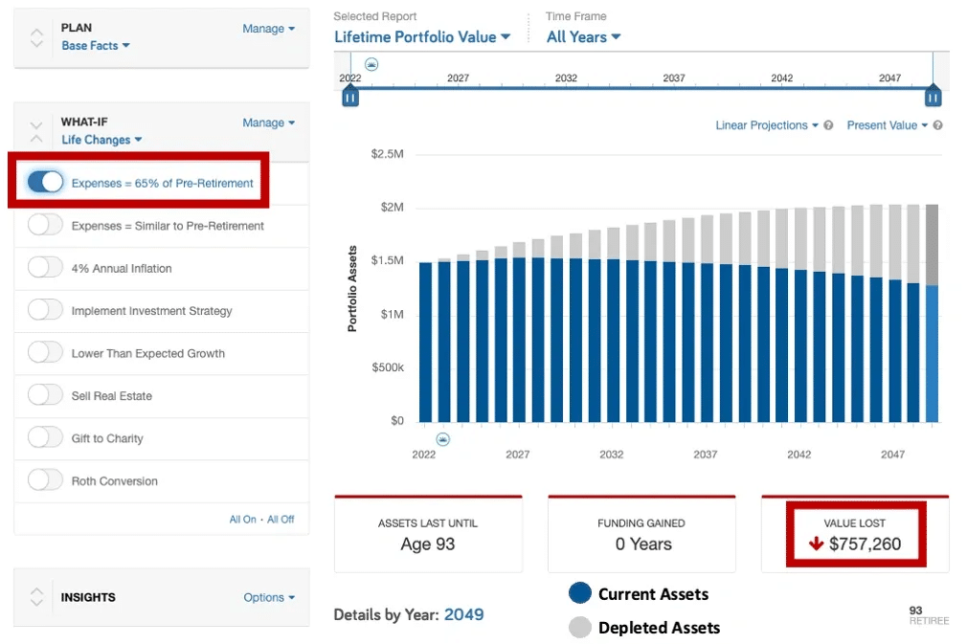The height and width of the screenshot is (644, 967).
Task: Click retirement sun marker below the chart
Action: (x=442, y=439)
